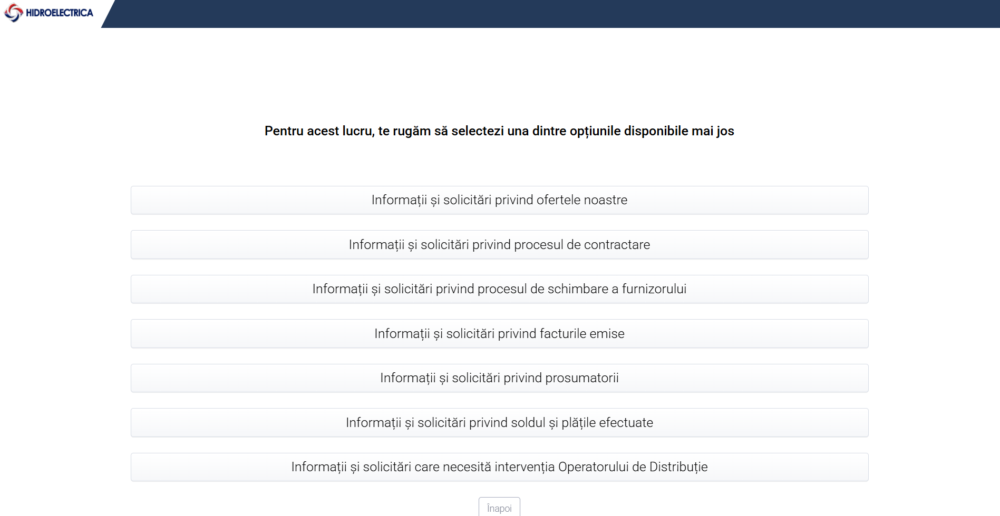The image size is (1000, 516).
Task: View prosumer information and requests
Action: pyautogui.click(x=499, y=378)
